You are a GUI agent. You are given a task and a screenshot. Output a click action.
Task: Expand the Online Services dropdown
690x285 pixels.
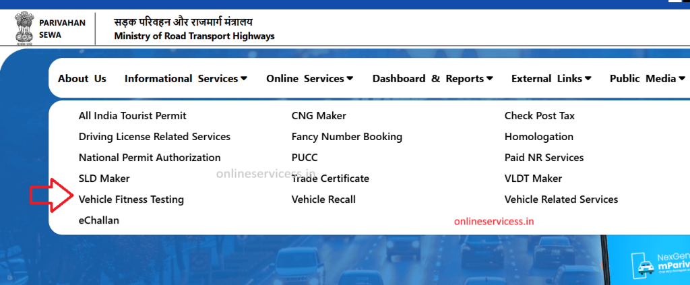pos(309,79)
